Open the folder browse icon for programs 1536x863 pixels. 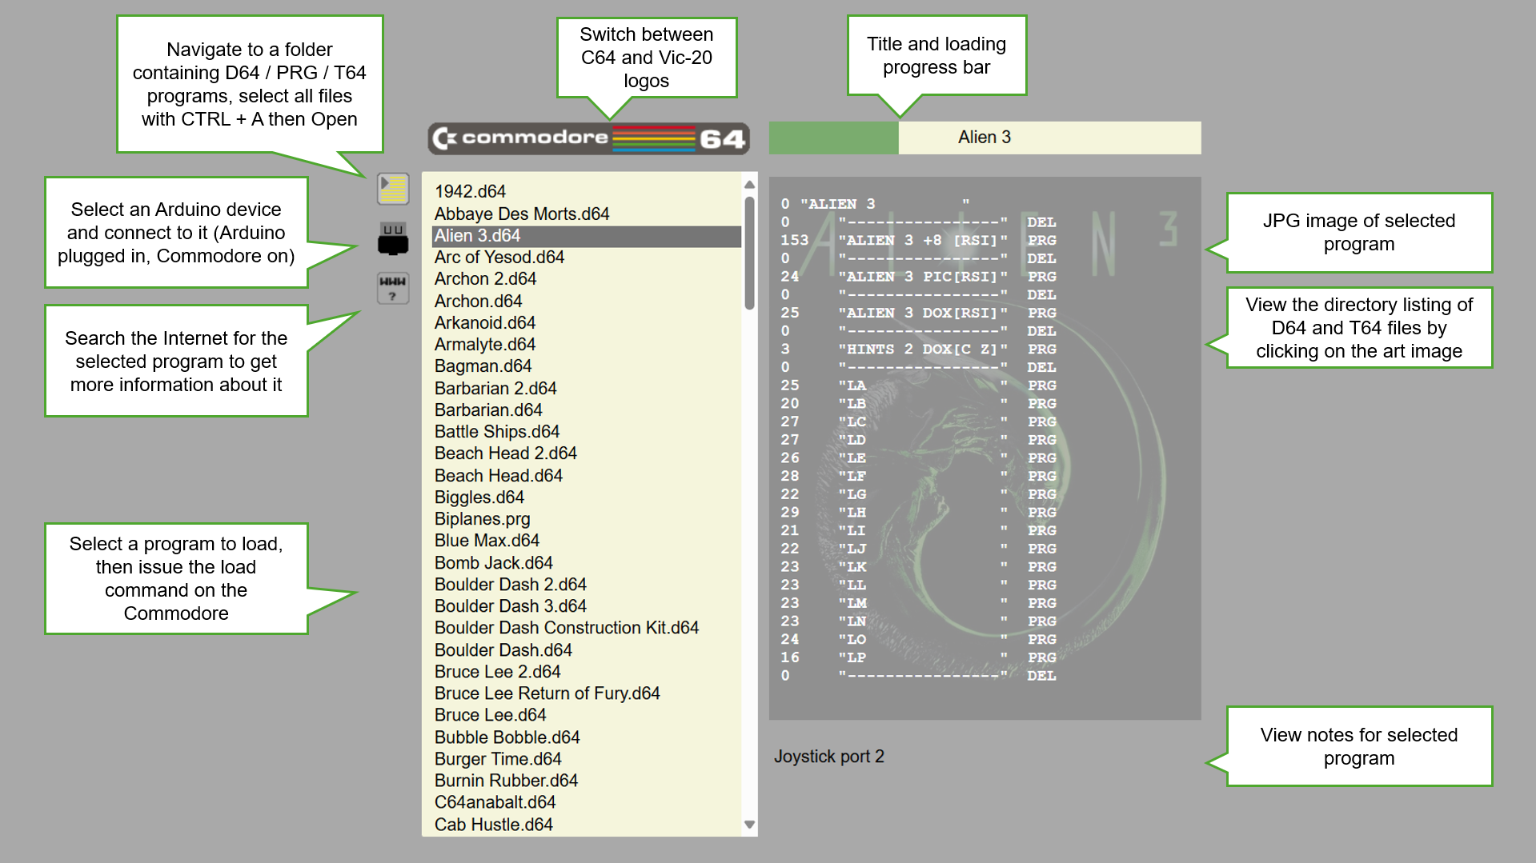tap(393, 189)
